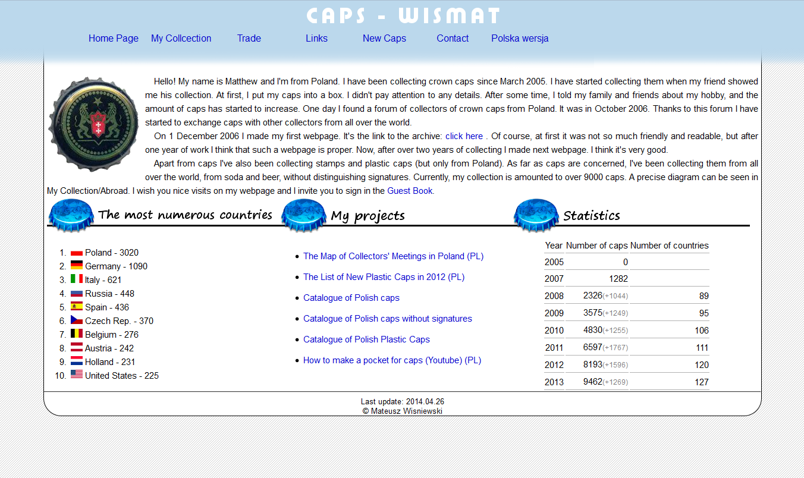
Task: Click the crown cap image beside the introduction
Action: click(93, 124)
